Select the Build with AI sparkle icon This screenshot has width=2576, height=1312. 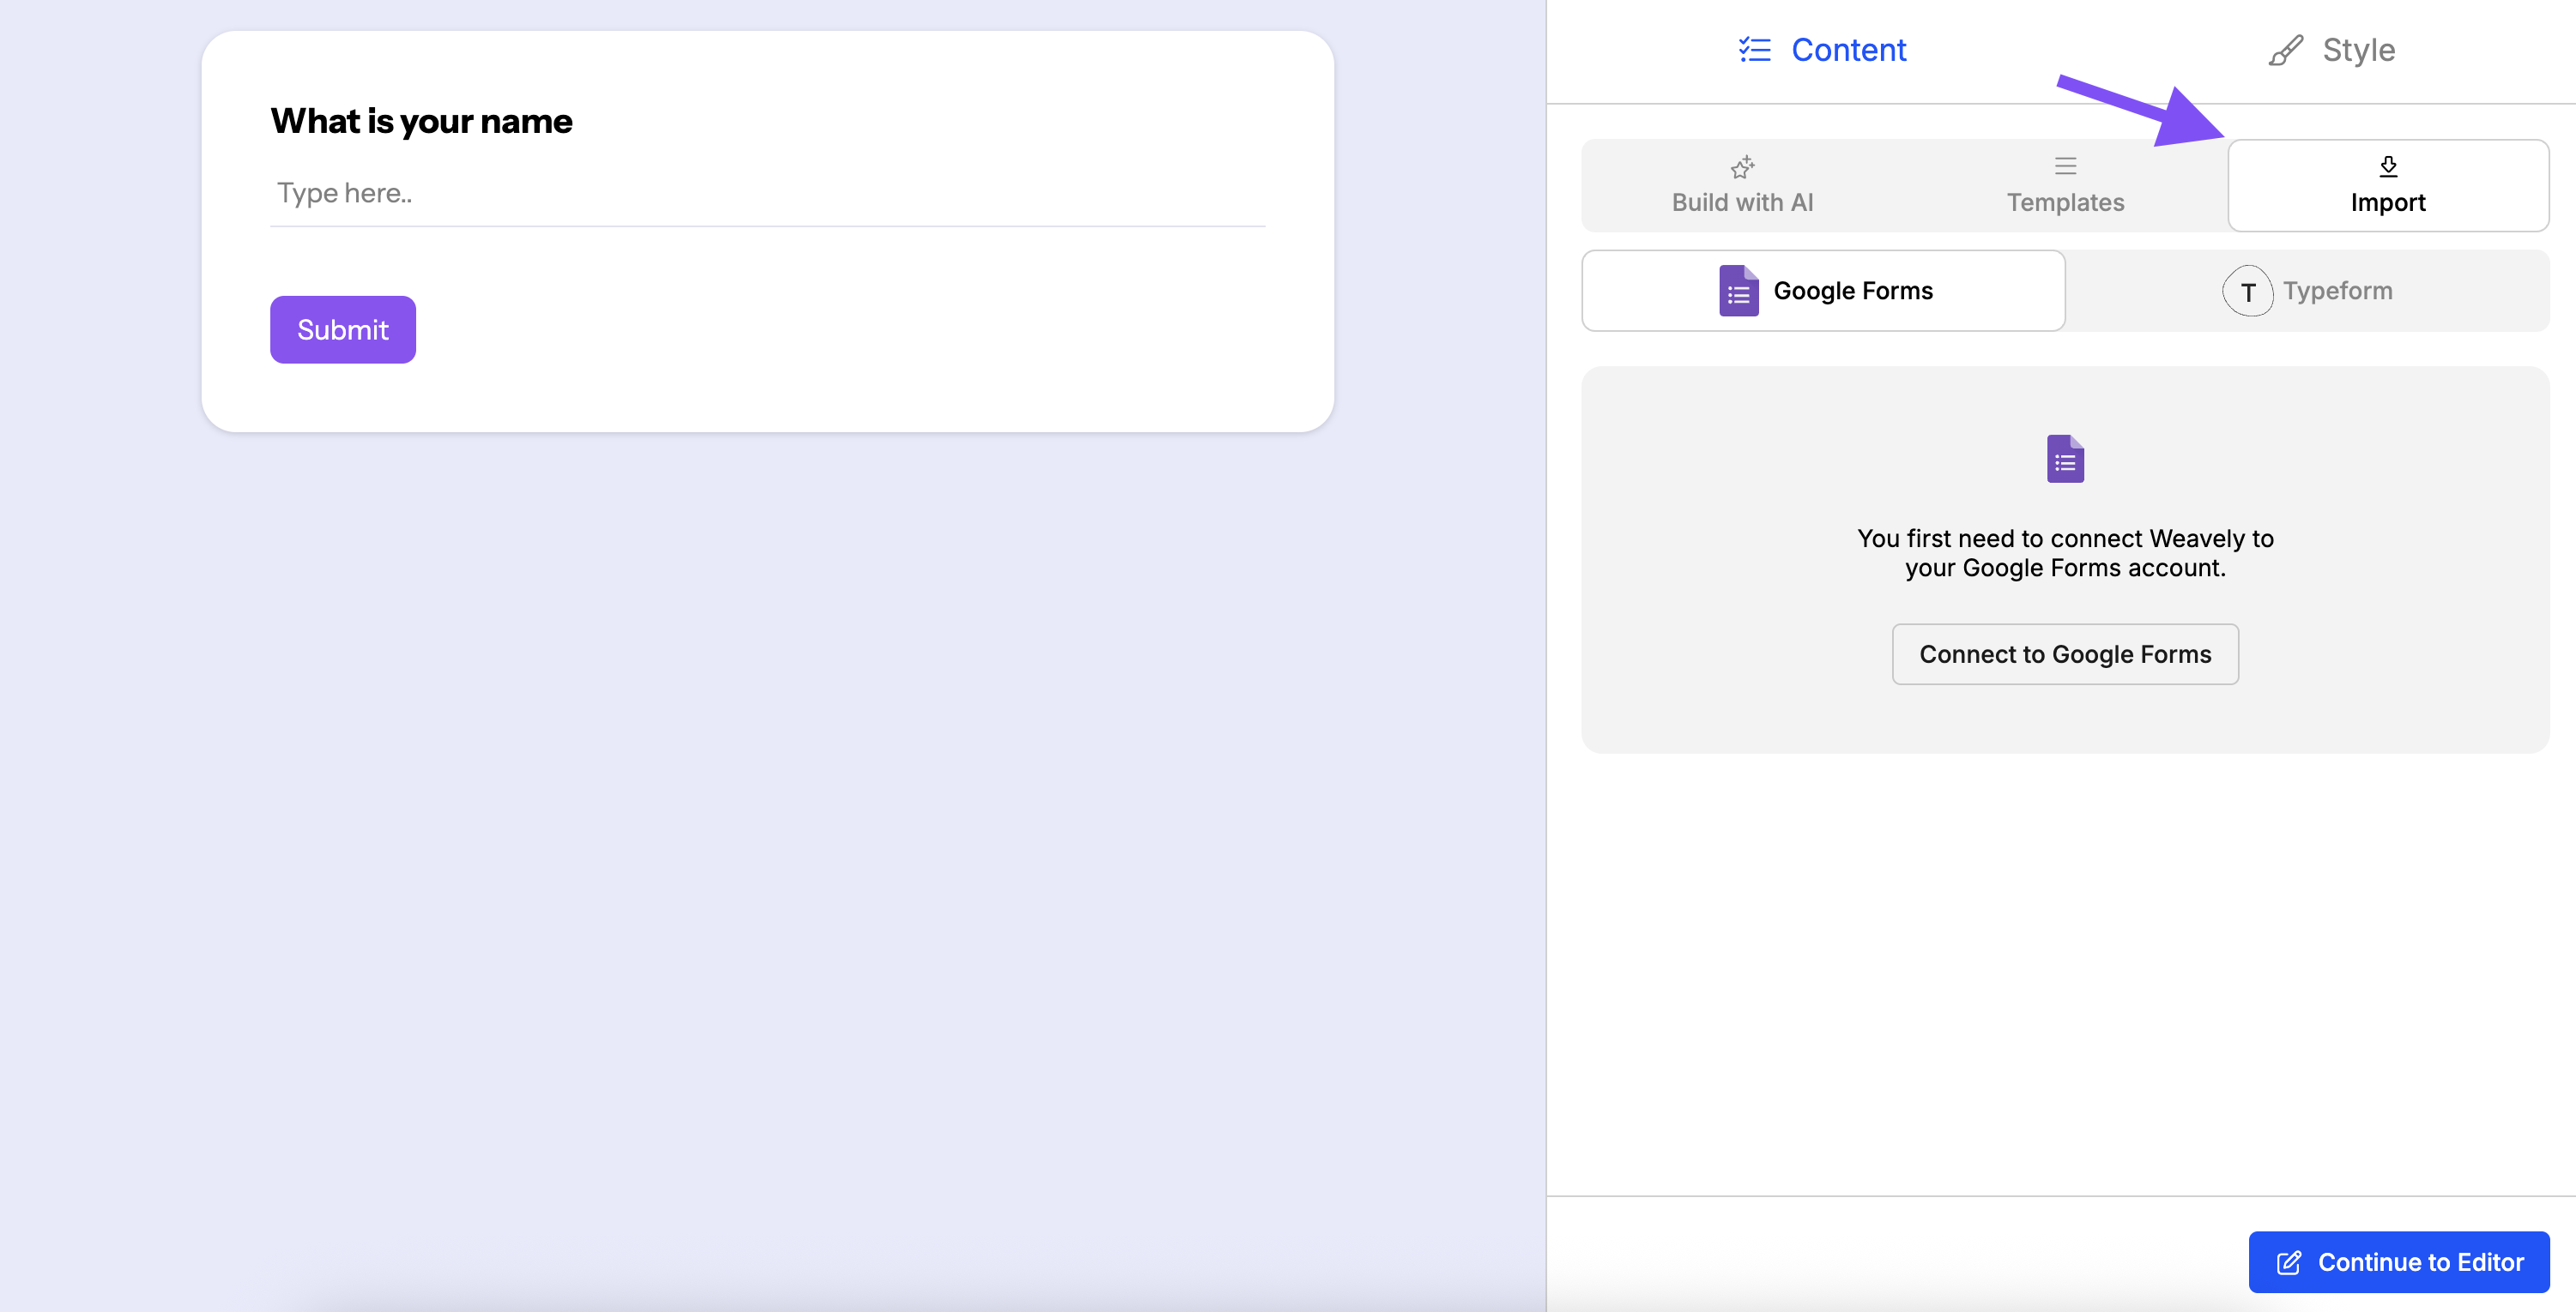click(x=1742, y=167)
